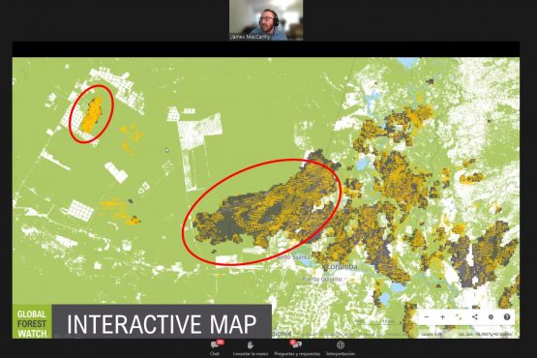The image size is (537, 358).
Task: Click the INTERACTIVE MAP title banner
Action: click(162, 323)
